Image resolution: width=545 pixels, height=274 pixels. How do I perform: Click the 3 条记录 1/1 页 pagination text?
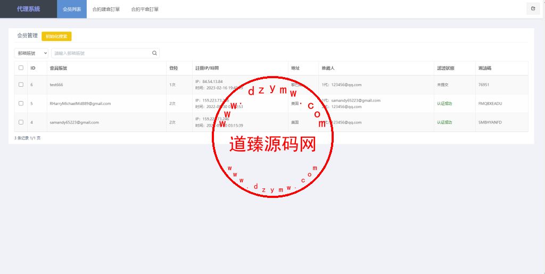(28, 138)
